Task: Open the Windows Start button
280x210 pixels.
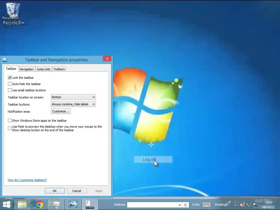Action: 7,205
